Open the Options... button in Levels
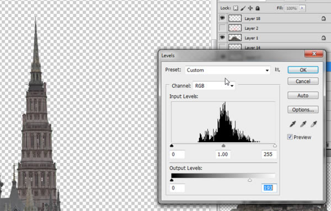Screen dimensions: 331x211 pos(303,110)
